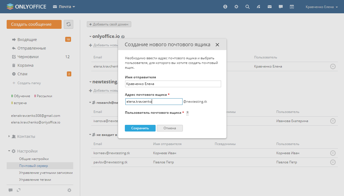Open the calendar icon in header
Image resolution: width=344 pixels, height=196 pixels.
292,7
